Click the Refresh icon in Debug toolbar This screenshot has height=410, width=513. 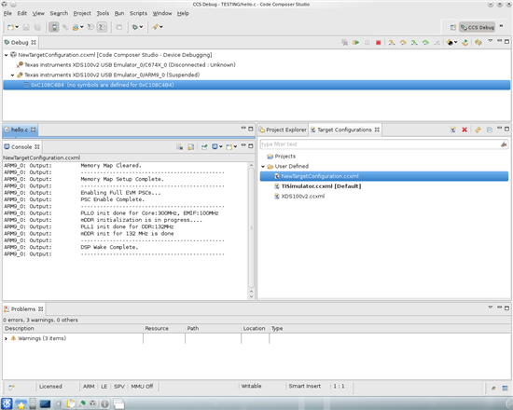point(478,43)
